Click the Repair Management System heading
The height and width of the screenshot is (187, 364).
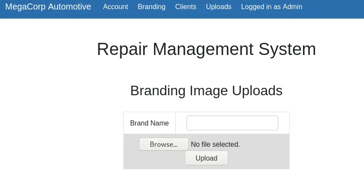pos(206,49)
